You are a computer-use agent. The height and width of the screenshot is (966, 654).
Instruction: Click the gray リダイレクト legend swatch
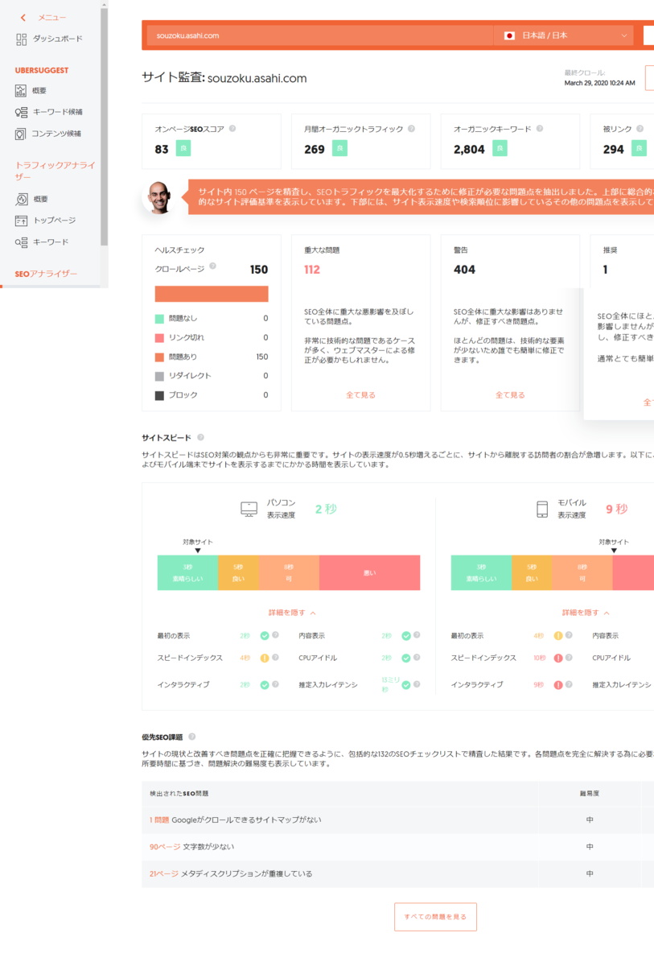coord(159,376)
